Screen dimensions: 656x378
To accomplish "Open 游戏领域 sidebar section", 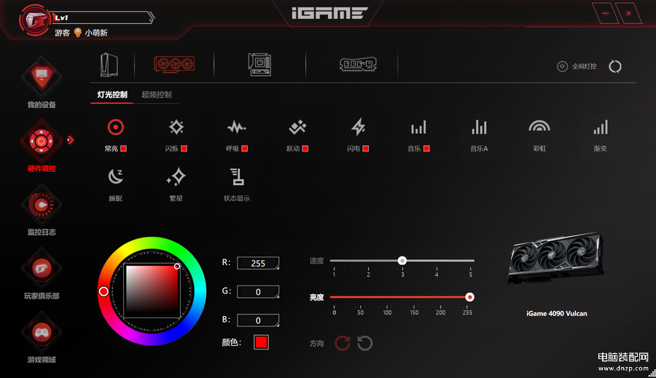I will [42, 338].
